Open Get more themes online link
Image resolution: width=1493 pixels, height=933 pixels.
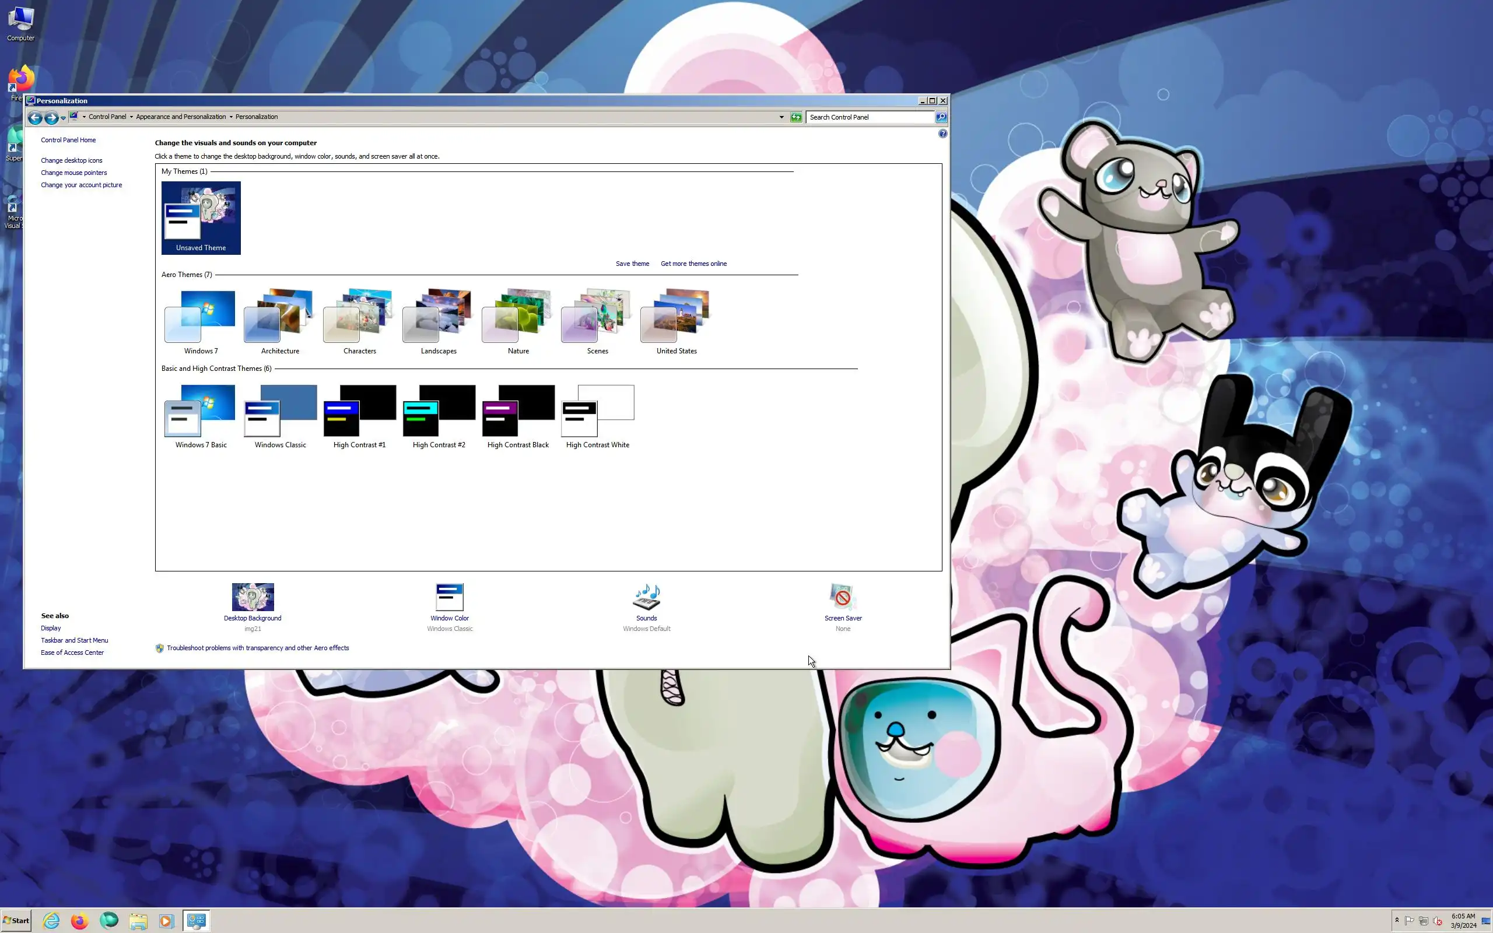click(693, 264)
